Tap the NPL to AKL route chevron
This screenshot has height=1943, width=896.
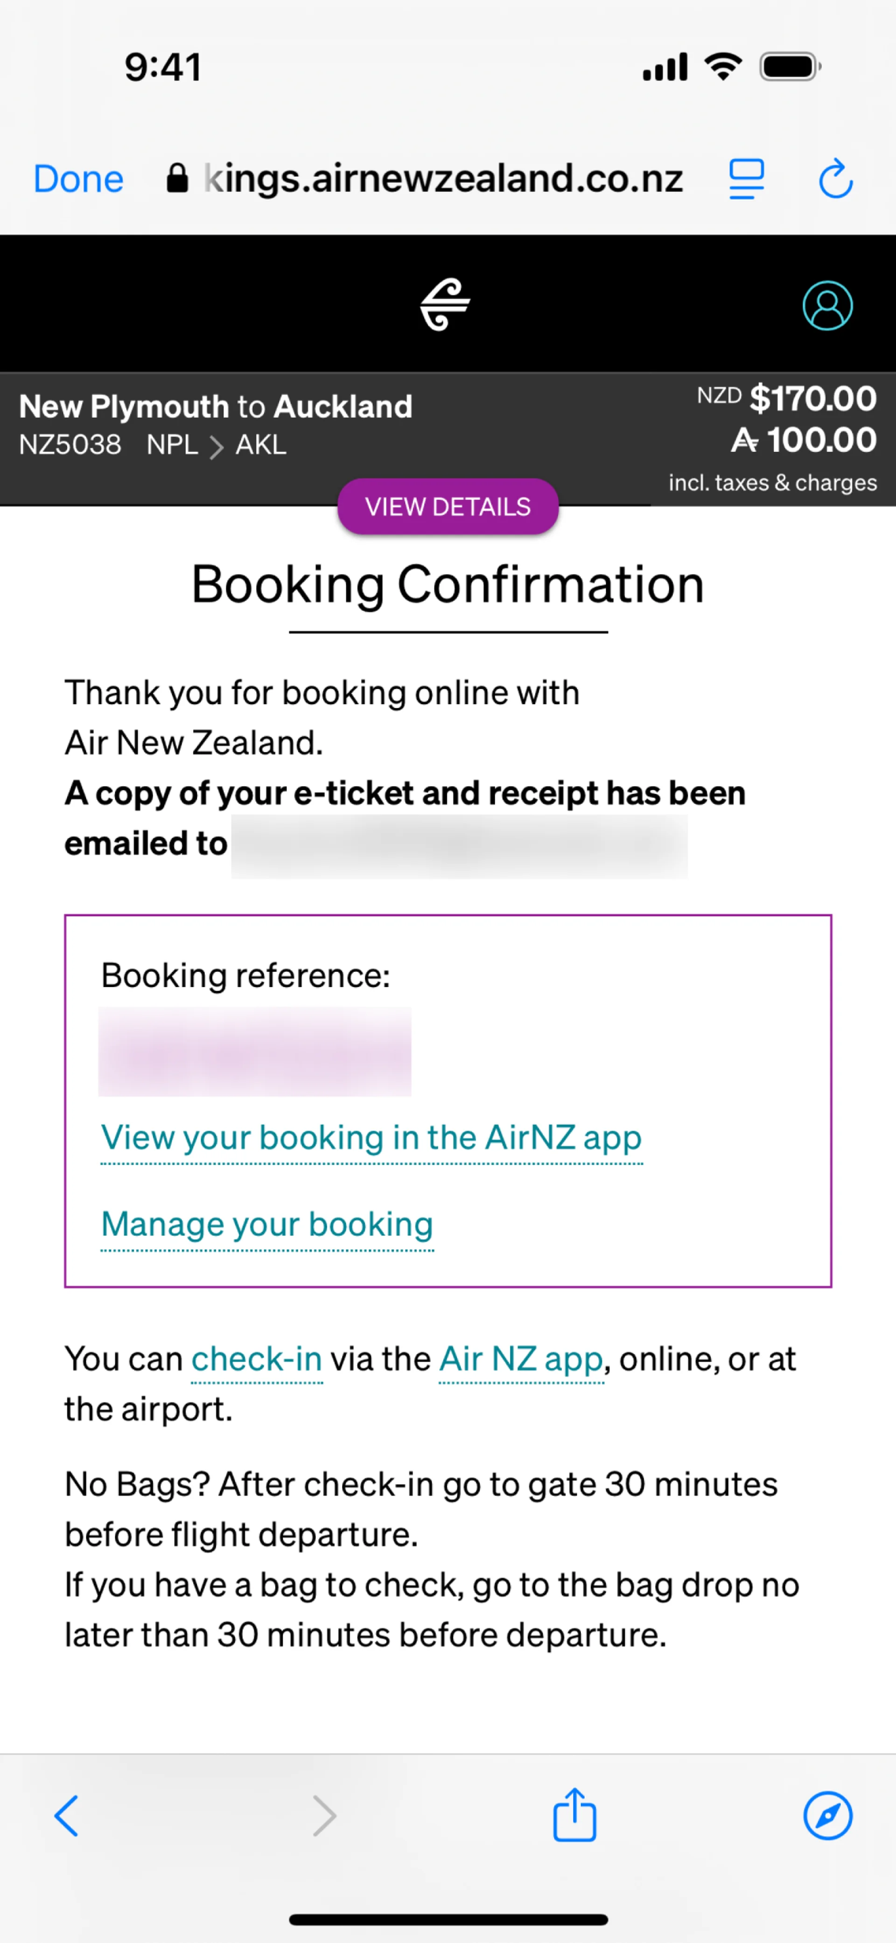[x=217, y=446]
